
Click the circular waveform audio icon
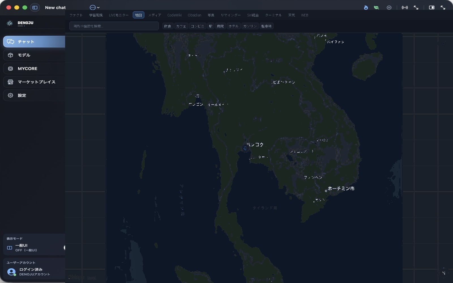(x=389, y=8)
